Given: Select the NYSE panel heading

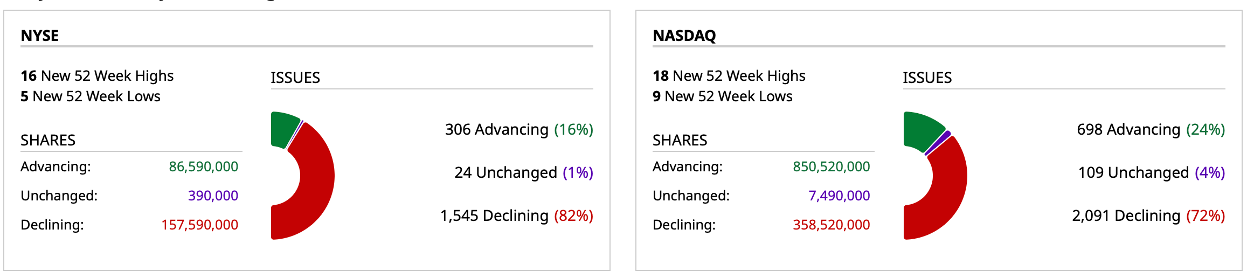Looking at the screenshot, I should click(39, 36).
